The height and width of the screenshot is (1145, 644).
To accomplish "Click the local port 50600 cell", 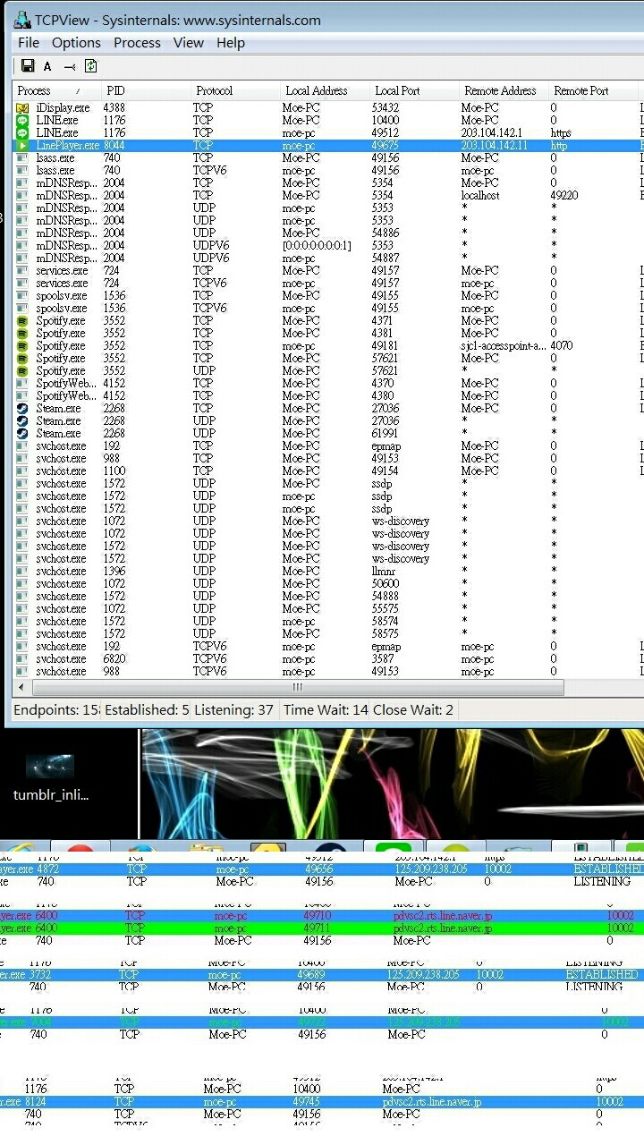I will 386,583.
